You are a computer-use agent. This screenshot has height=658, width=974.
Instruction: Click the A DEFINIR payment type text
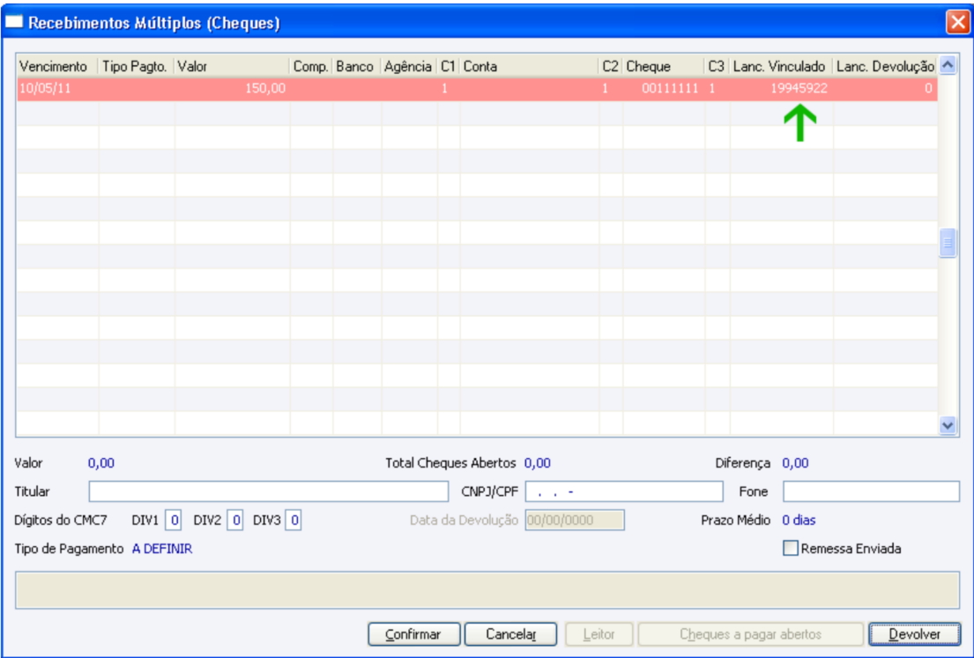[x=162, y=549]
